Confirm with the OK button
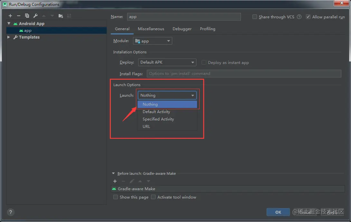This screenshot has height=222, width=351. (x=278, y=212)
